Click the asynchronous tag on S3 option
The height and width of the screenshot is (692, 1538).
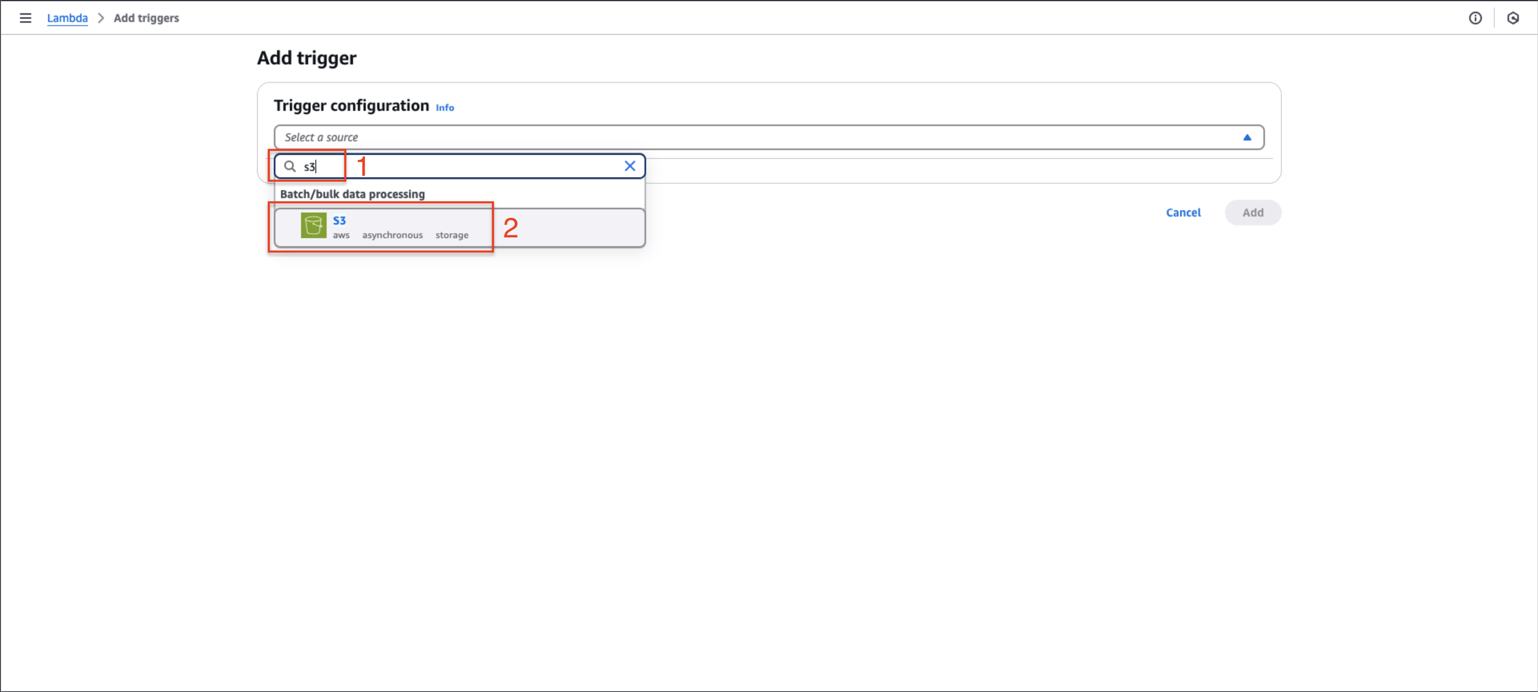pyautogui.click(x=392, y=235)
